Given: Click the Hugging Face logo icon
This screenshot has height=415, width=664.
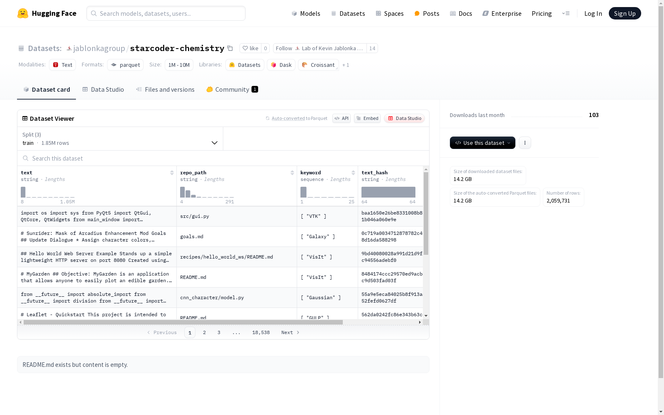Looking at the screenshot, I should [x=23, y=13].
